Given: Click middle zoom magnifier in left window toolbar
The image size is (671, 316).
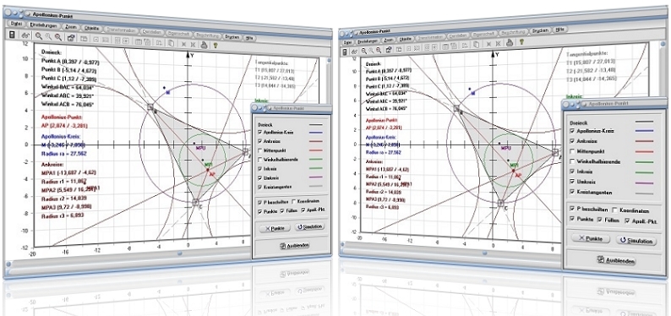Looking at the screenshot, I should point(48,37).
